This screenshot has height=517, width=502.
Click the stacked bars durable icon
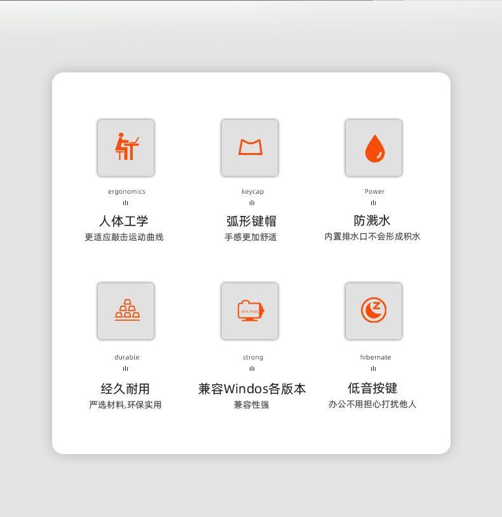127,309
